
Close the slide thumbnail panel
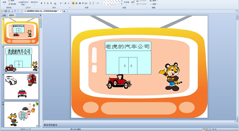pyautogui.click(x=40, y=15)
